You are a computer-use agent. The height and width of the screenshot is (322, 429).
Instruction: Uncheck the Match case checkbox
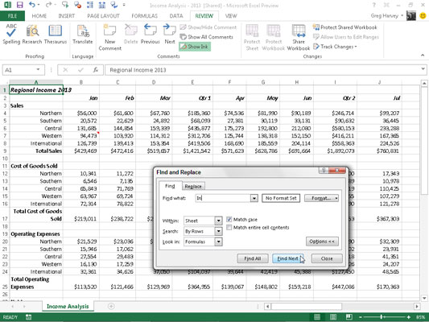229,220
